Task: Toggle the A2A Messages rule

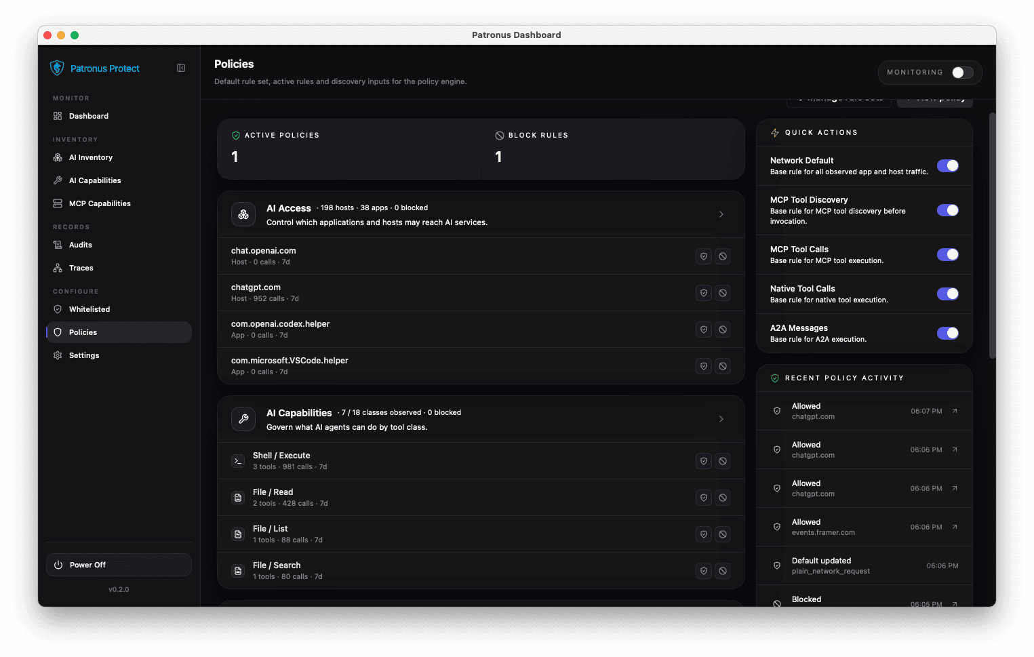Action: click(948, 333)
